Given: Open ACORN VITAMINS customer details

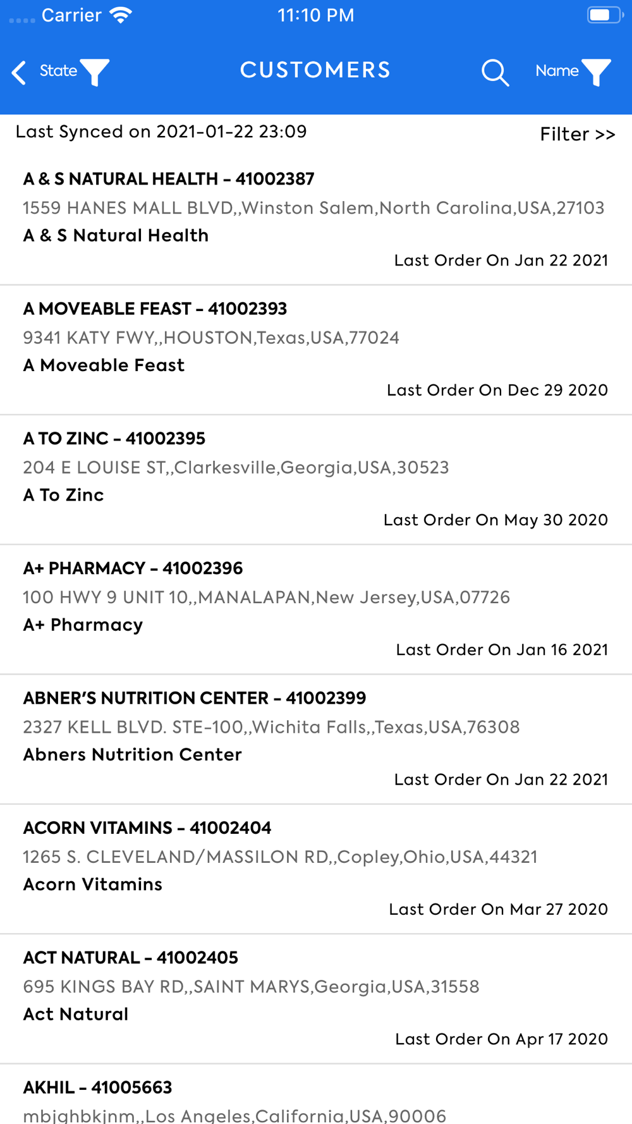Looking at the screenshot, I should click(316, 869).
